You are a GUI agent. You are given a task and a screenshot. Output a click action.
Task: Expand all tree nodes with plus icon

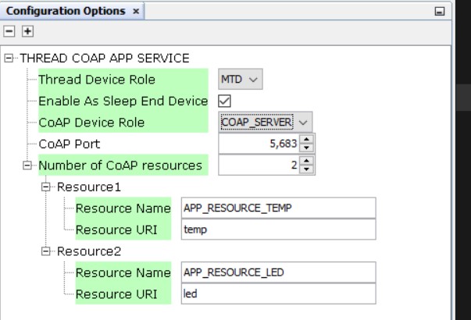click(27, 31)
